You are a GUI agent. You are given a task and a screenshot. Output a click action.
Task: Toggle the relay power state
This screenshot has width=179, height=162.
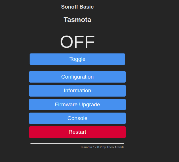click(77, 59)
